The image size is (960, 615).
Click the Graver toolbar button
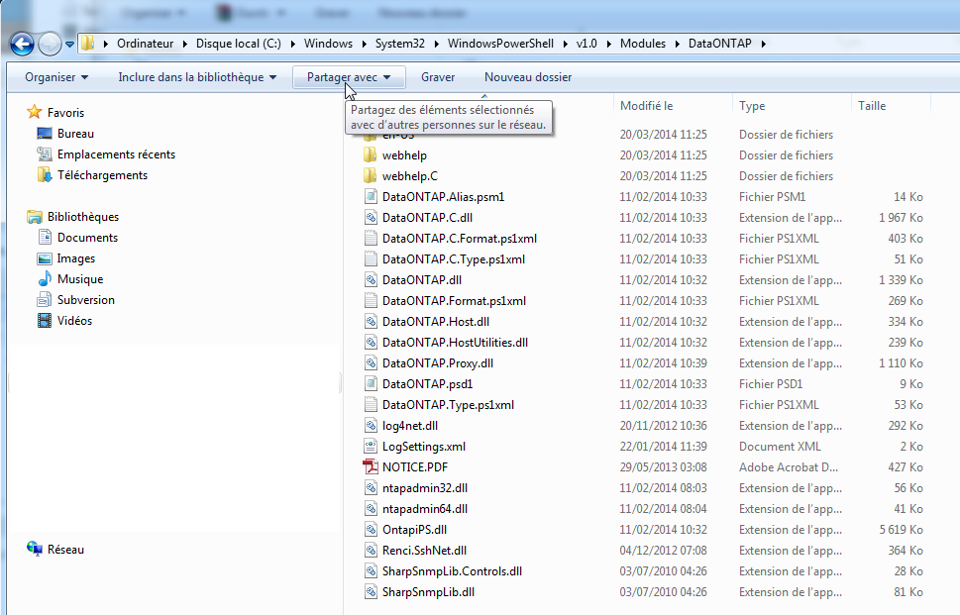click(x=438, y=77)
